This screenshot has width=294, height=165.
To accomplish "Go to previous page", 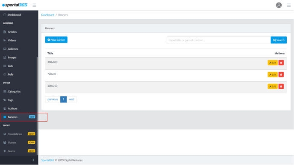I will (53, 100).
